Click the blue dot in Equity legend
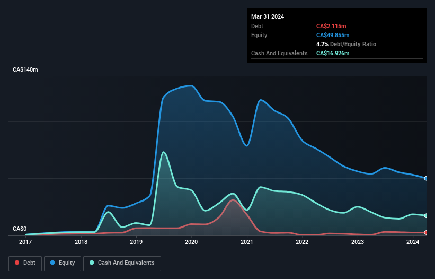Viewport: 435px width, 279px height. point(52,263)
